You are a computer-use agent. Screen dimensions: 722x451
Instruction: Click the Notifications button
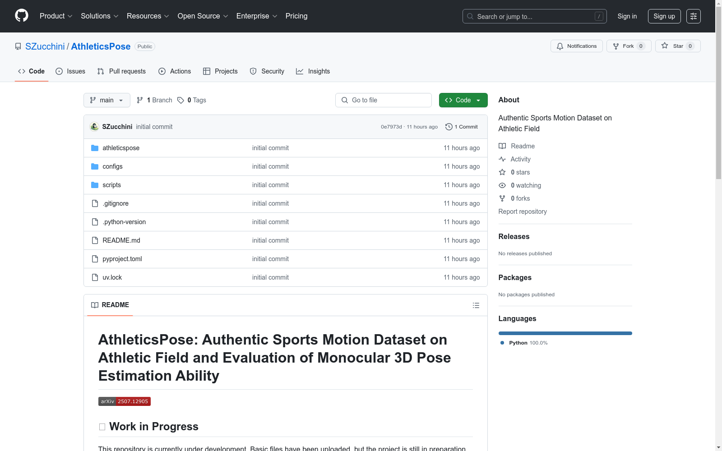coord(577,46)
